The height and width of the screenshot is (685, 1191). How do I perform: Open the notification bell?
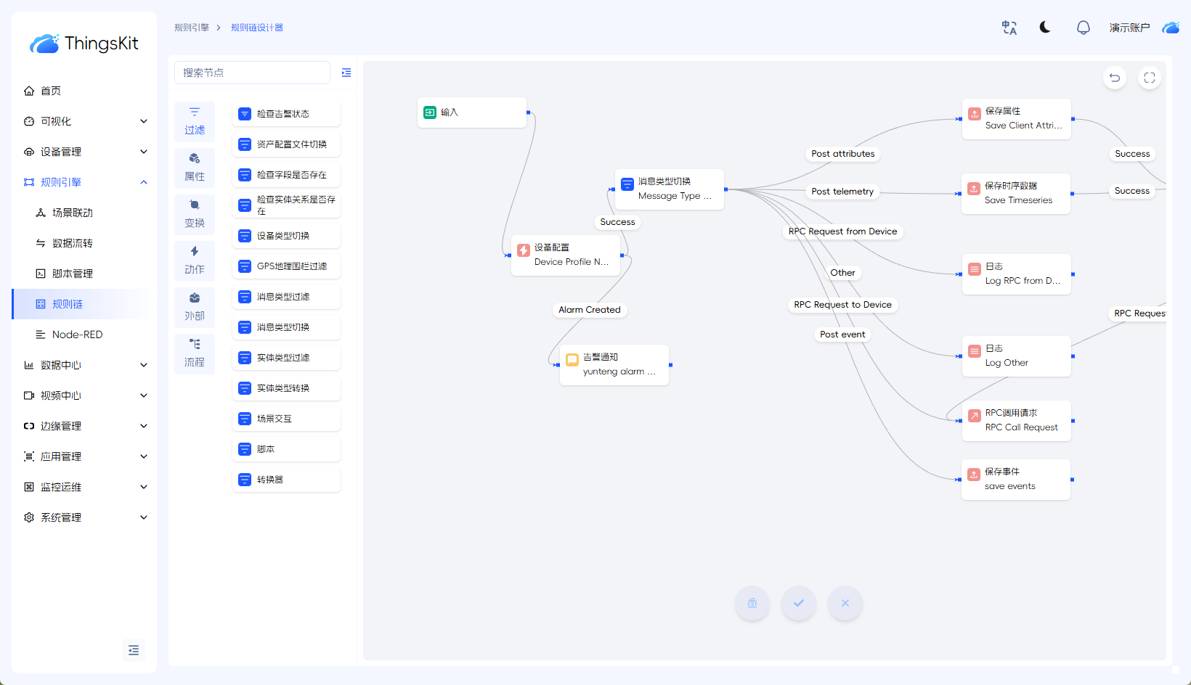click(x=1083, y=28)
